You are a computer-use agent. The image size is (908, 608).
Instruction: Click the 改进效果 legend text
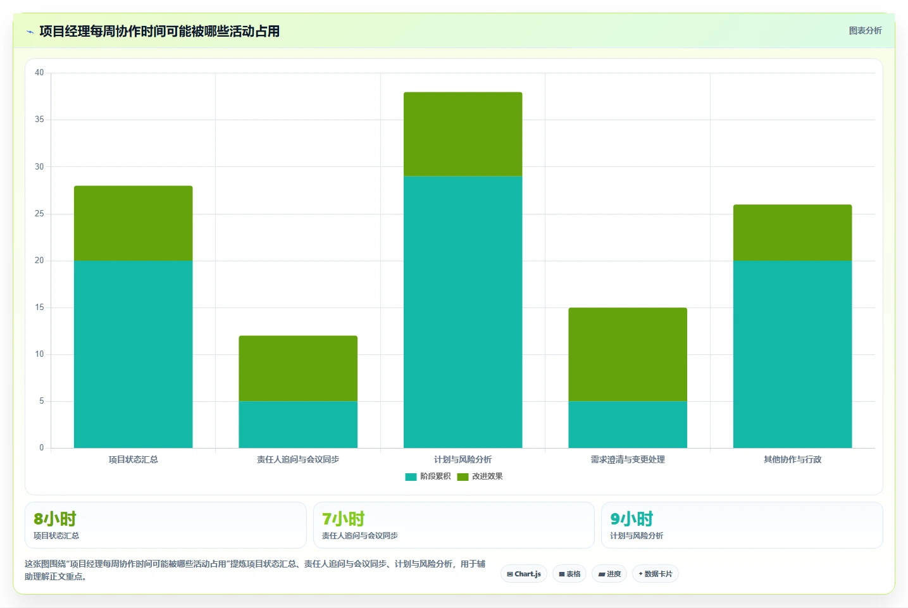[x=487, y=476]
